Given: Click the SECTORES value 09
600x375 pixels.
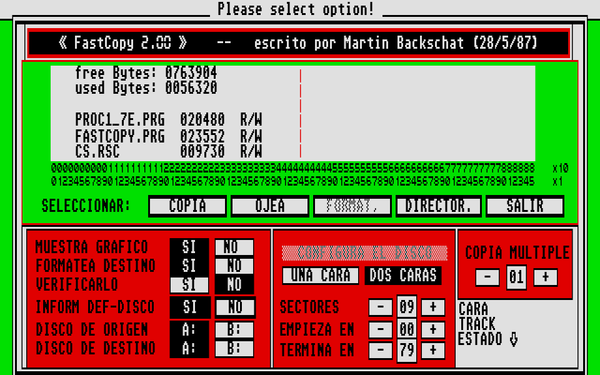Looking at the screenshot, I should pos(407,307).
